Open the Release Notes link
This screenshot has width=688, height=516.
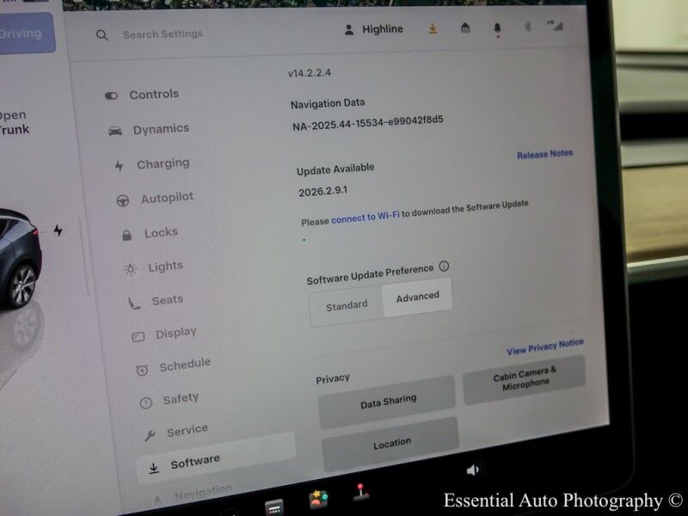coord(544,152)
